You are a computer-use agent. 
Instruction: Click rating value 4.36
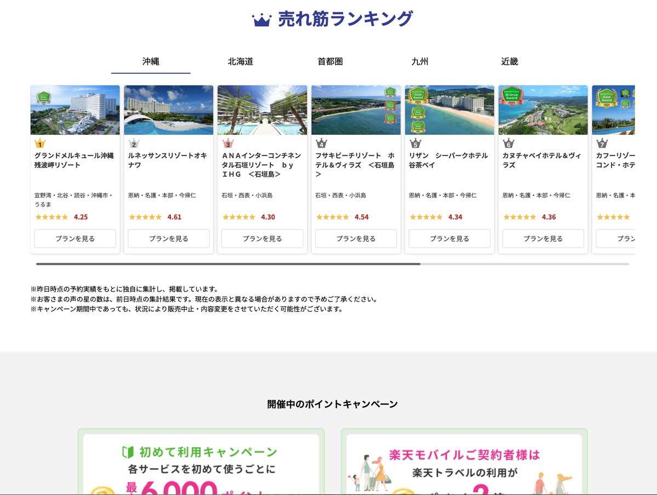pos(549,217)
